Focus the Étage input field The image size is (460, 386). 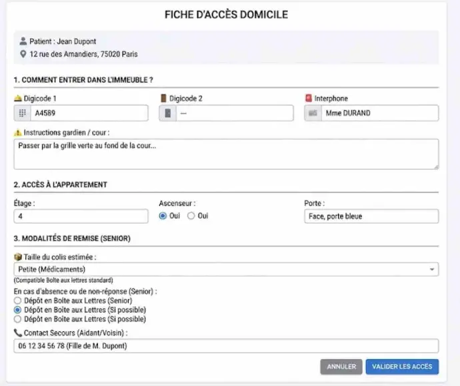pos(81,216)
